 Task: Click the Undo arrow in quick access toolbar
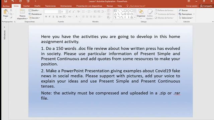[x=13, y=1]
